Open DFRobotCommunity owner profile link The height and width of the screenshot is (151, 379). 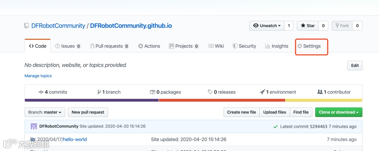[58, 26]
